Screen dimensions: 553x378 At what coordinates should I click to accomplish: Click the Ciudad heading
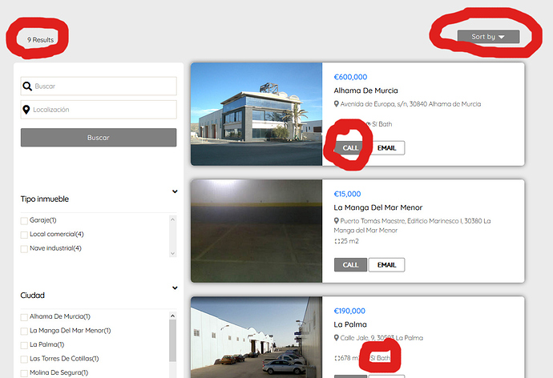(x=32, y=296)
